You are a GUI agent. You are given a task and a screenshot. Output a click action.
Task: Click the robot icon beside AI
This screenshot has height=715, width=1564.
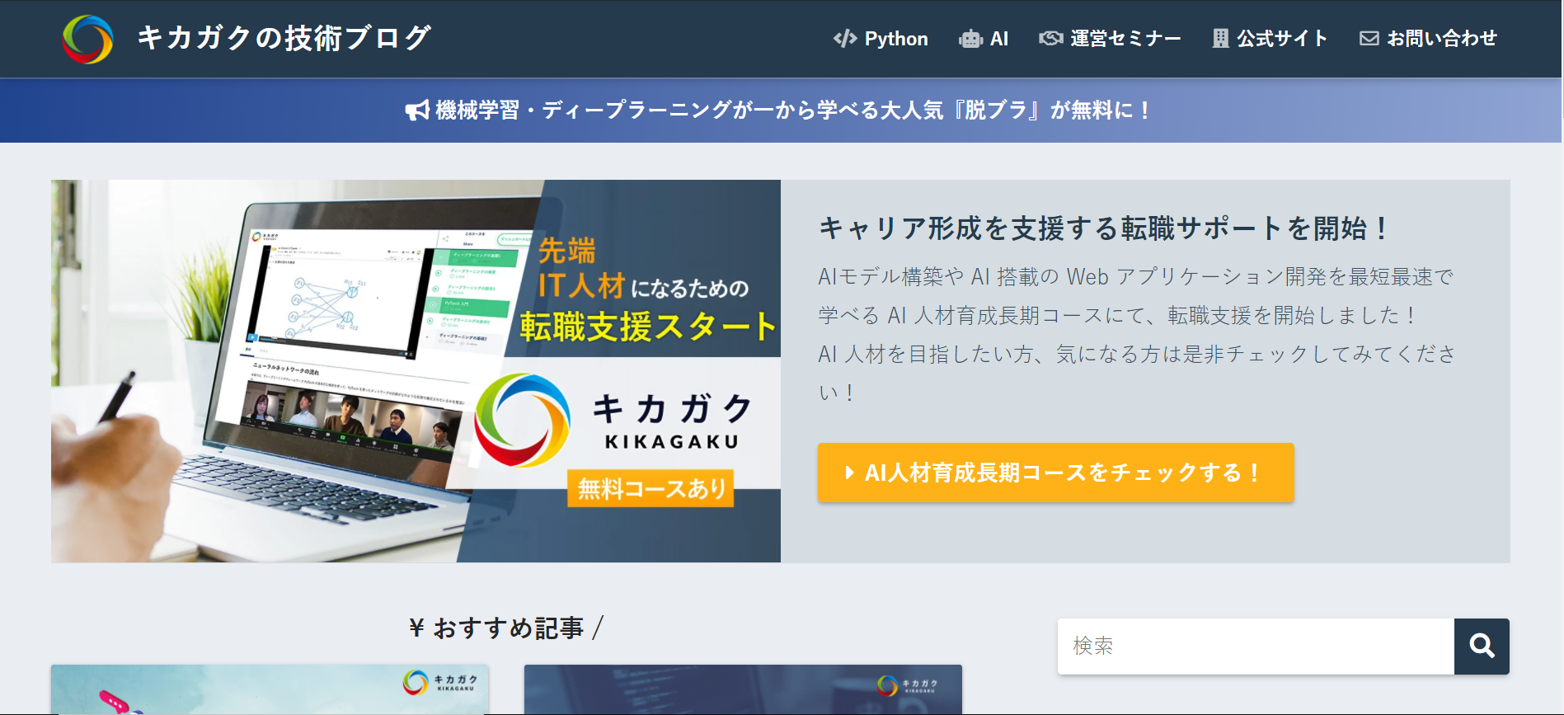click(x=970, y=39)
